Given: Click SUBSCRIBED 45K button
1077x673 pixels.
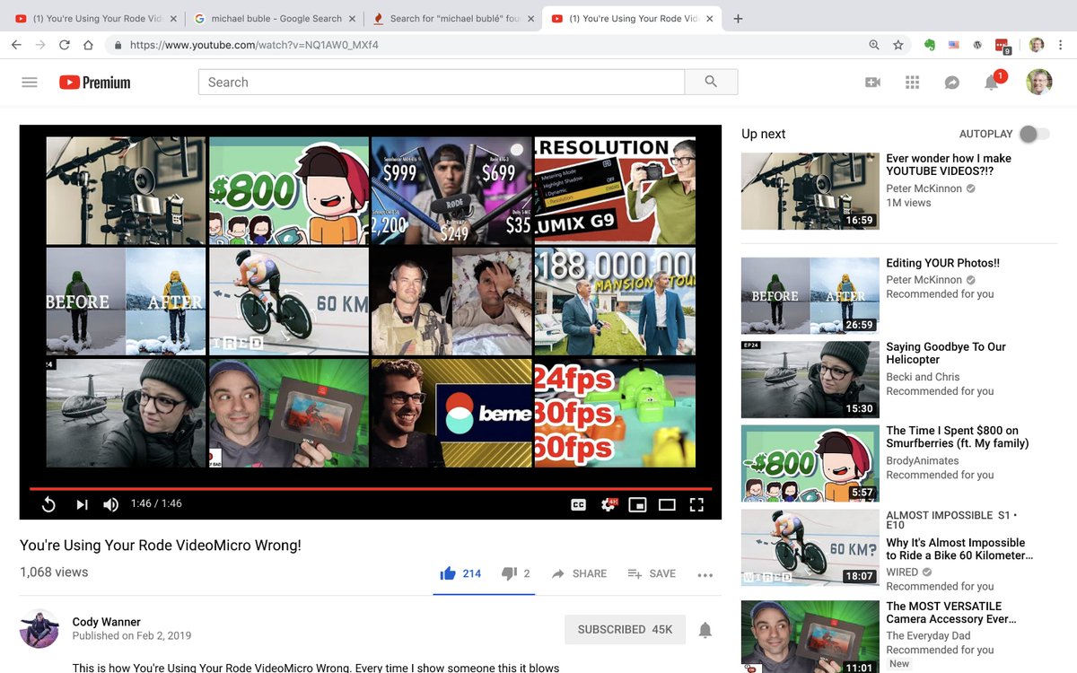Looking at the screenshot, I should point(626,629).
